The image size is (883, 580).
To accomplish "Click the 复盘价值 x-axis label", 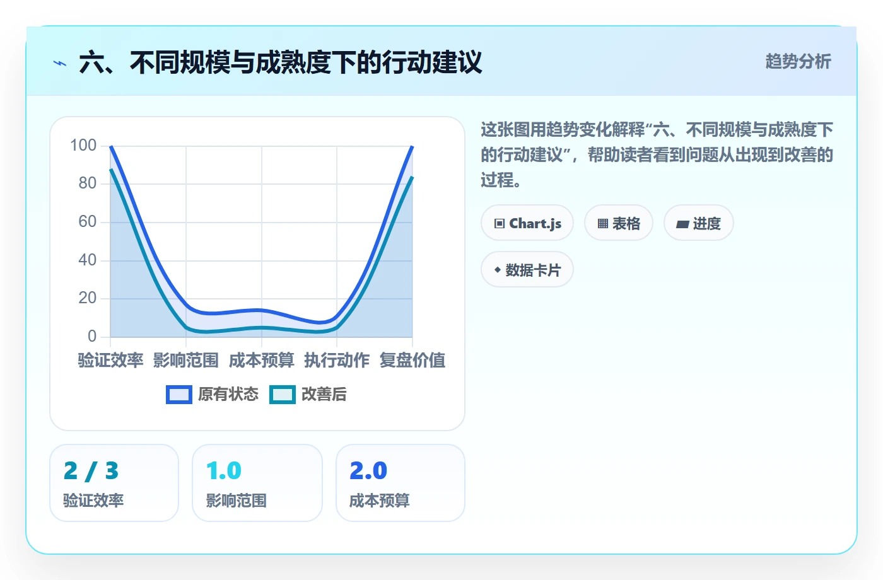I will [412, 360].
